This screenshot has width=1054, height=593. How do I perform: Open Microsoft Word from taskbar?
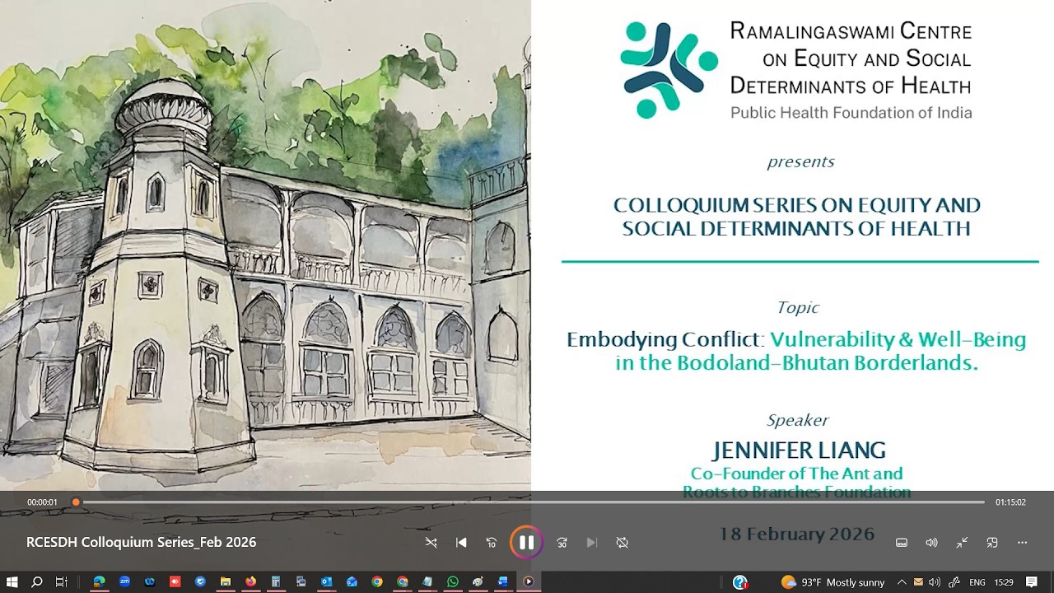click(x=503, y=581)
